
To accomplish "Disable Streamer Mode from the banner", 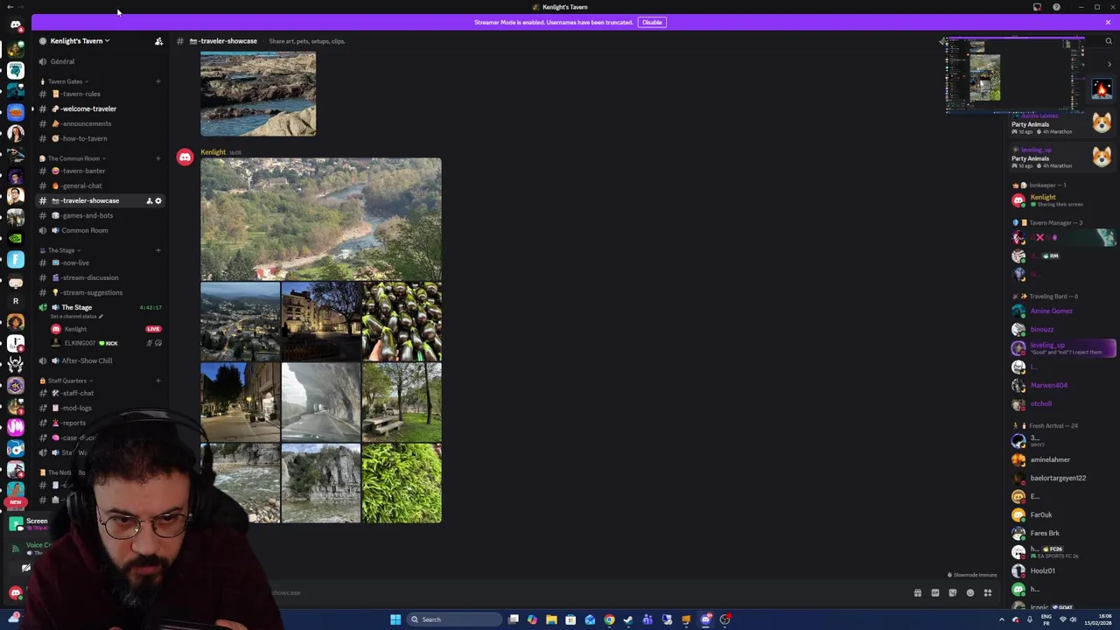I will [652, 22].
